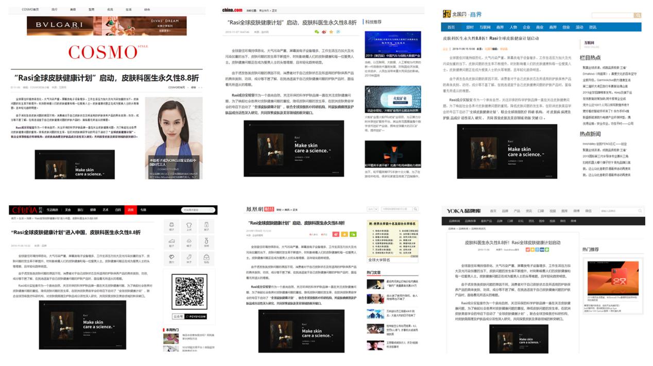Share china.com article via green WeChat icon
Image resolution: width=653 pixels, height=366 pixels.
click(x=316, y=32)
